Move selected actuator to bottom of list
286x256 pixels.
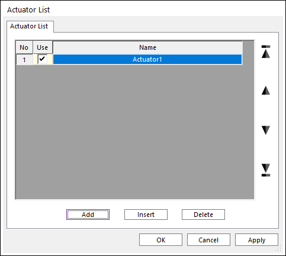pyautogui.click(x=266, y=170)
